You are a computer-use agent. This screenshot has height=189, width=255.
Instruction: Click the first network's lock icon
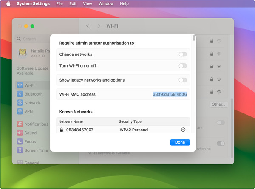(x=212, y=41)
